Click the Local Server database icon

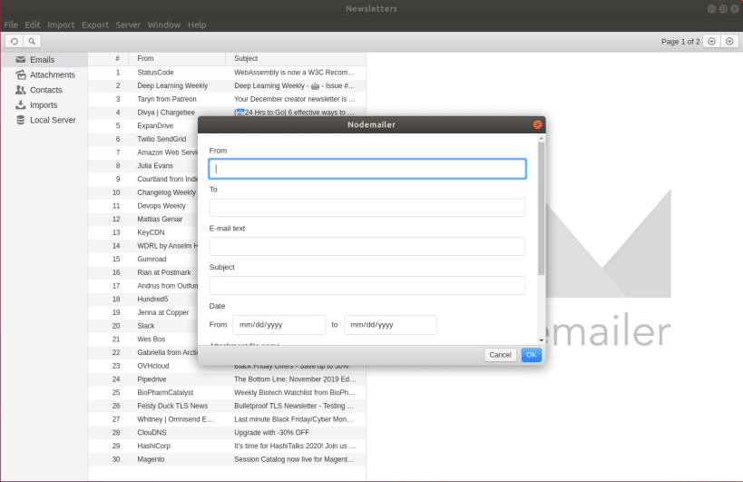click(x=20, y=121)
